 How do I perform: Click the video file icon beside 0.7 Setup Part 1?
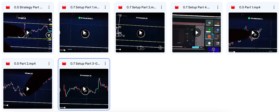(x=64, y=7)
